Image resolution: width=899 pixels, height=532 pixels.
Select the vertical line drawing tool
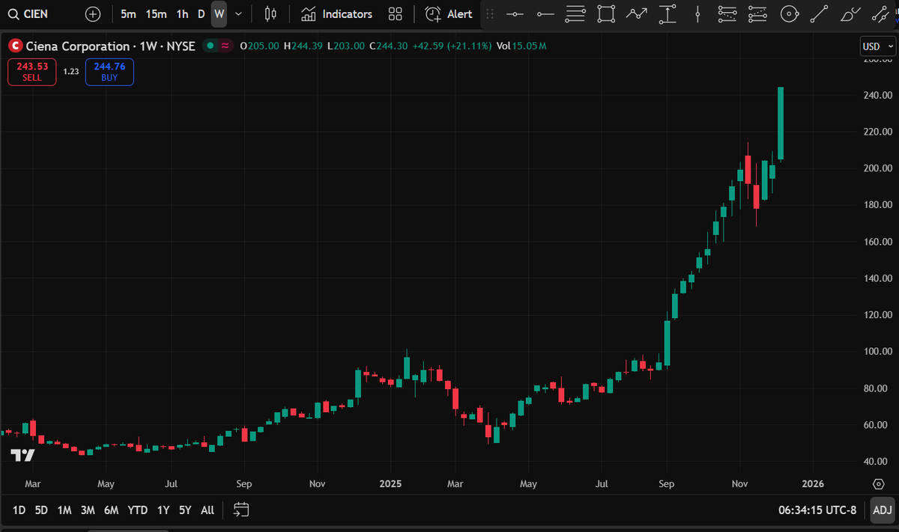point(697,13)
